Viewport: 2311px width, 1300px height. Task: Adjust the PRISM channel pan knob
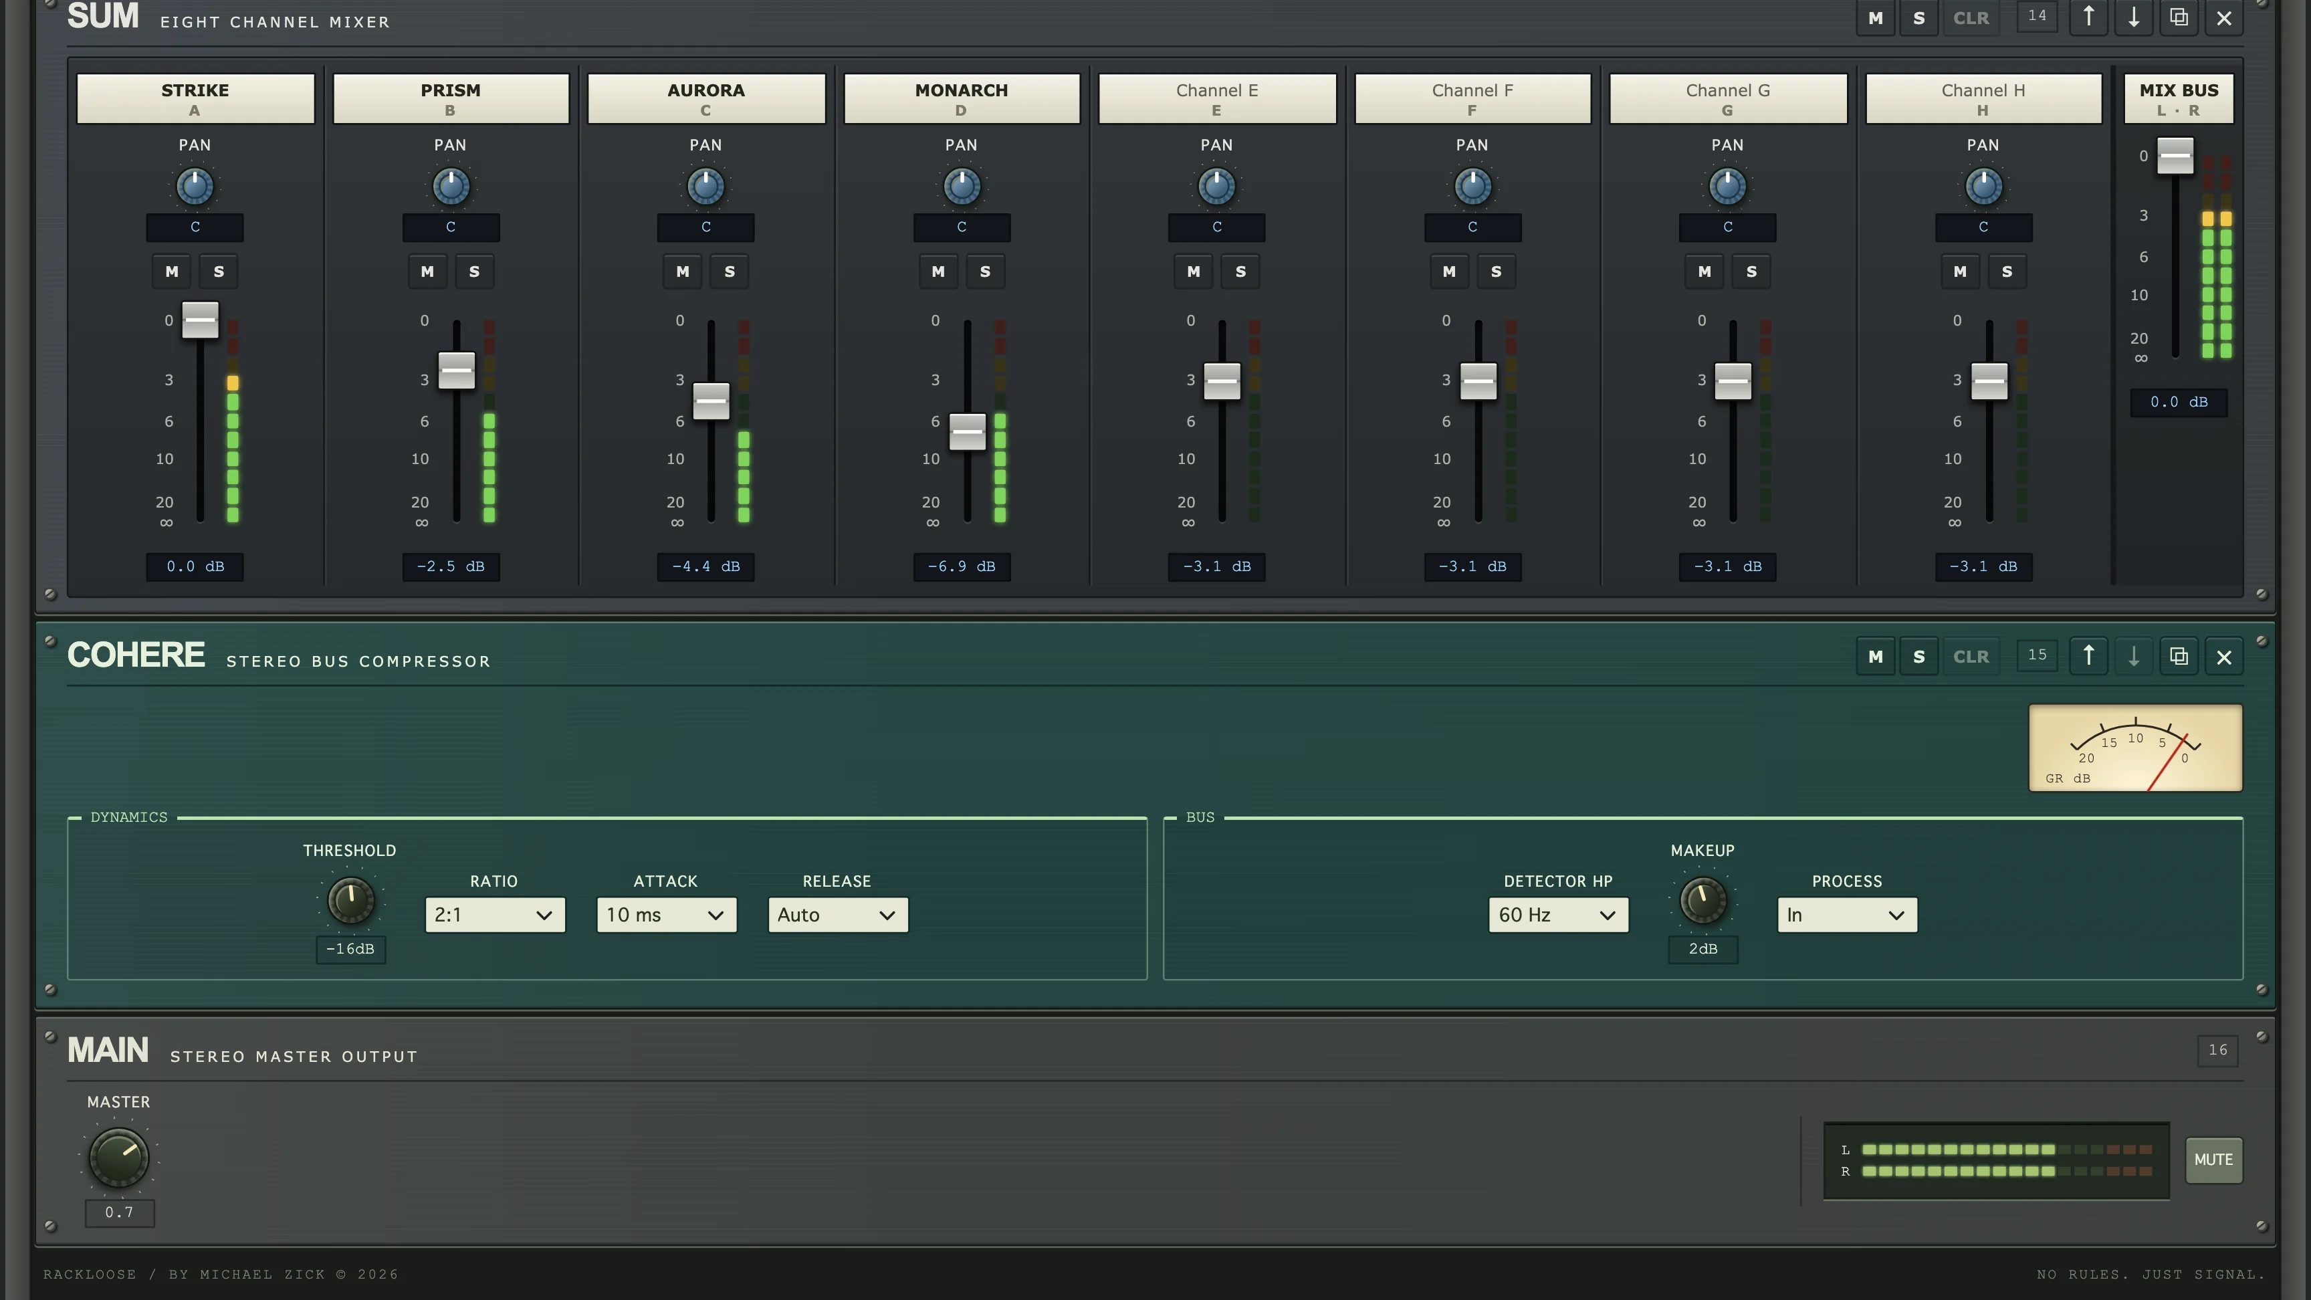click(x=450, y=187)
